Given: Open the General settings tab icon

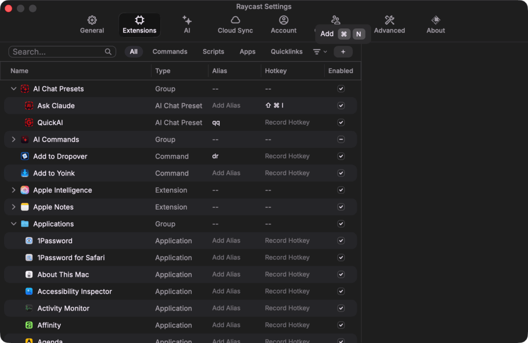Looking at the screenshot, I should coord(92,20).
